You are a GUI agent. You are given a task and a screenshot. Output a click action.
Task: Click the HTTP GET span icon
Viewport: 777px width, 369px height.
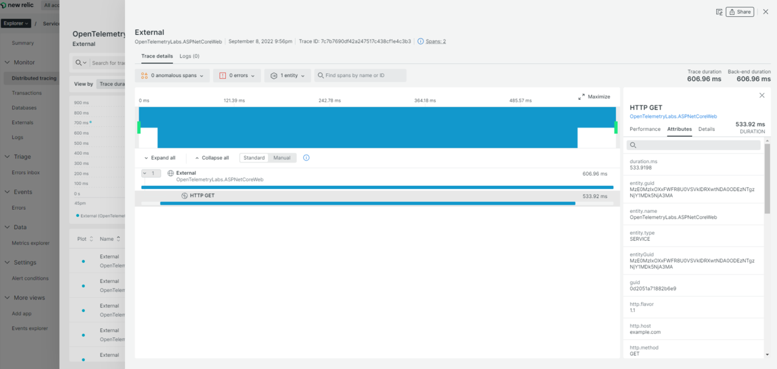[x=185, y=196]
